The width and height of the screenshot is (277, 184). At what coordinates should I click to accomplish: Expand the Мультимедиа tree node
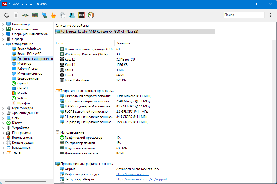(x=3, y=108)
